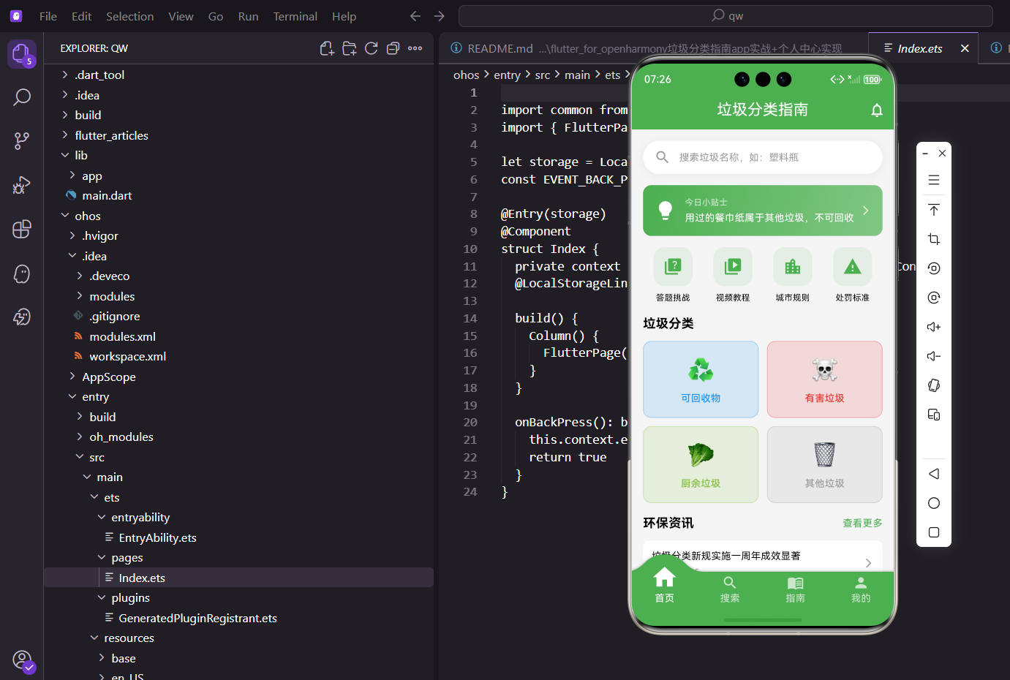This screenshot has width=1010, height=680.
Task: Open 查看更多 to see more eco news
Action: [862, 522]
